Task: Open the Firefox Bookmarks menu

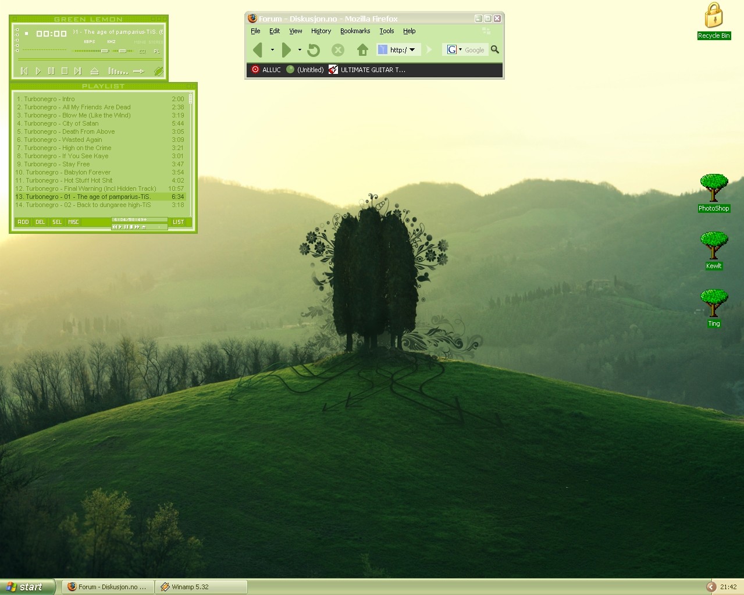Action: click(x=355, y=31)
